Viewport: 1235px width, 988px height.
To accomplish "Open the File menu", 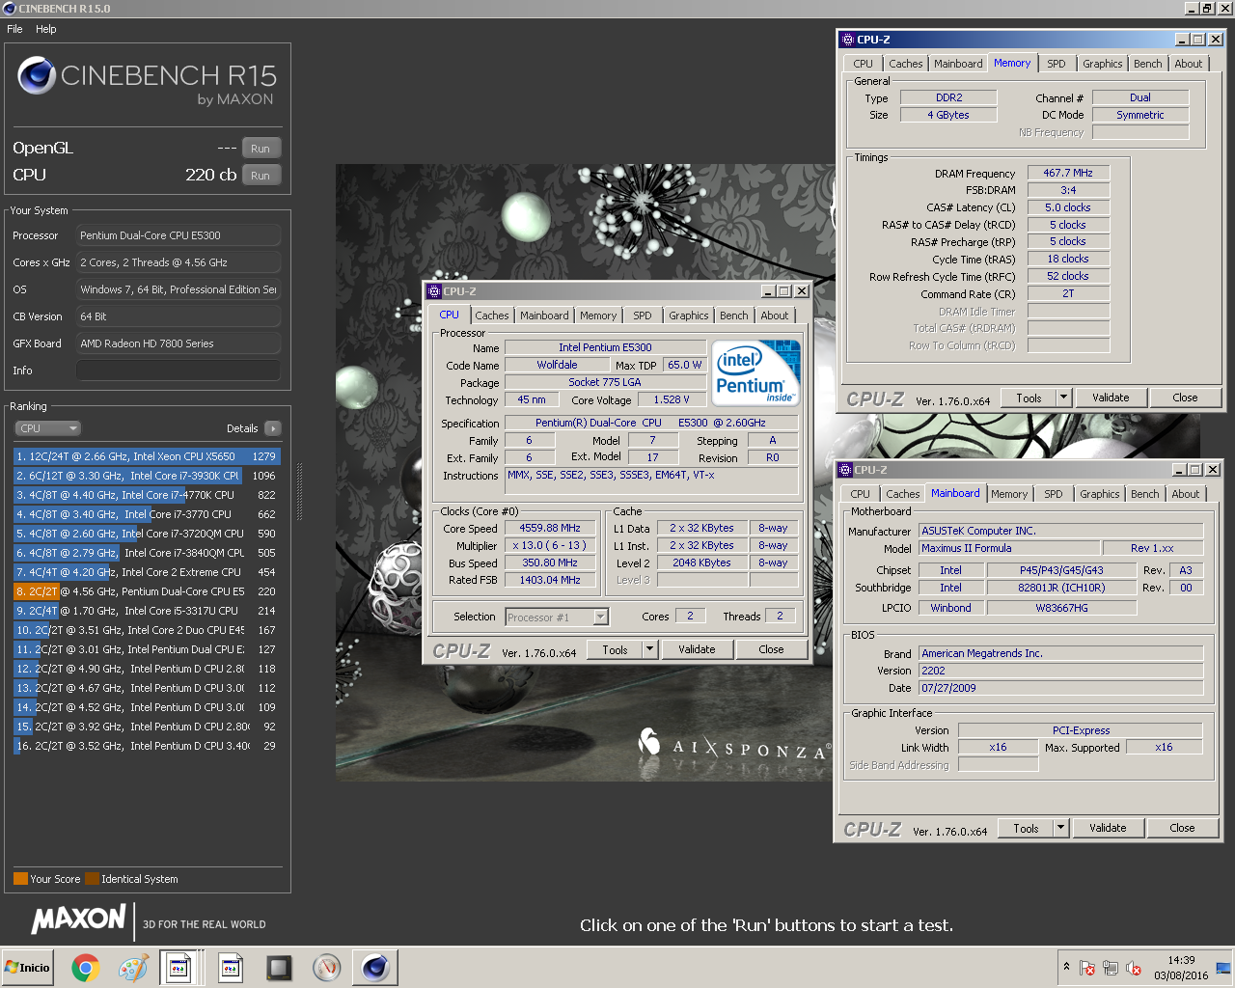I will click(x=14, y=29).
